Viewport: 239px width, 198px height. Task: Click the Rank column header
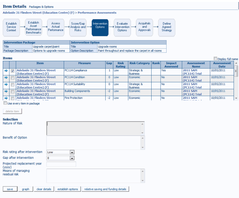[156, 65]
